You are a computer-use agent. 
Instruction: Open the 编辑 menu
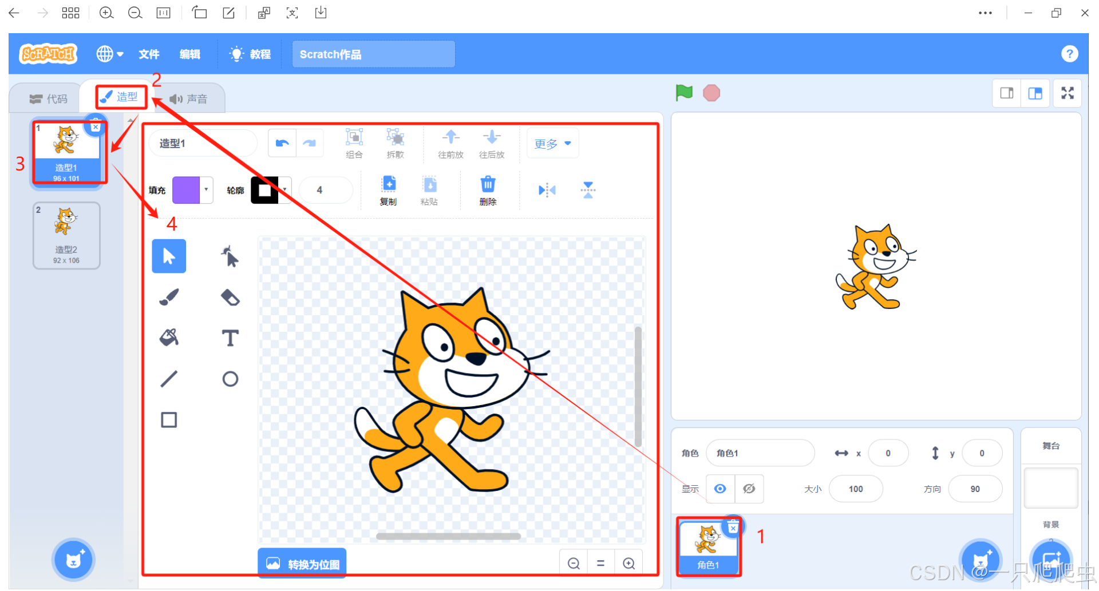pyautogui.click(x=190, y=54)
